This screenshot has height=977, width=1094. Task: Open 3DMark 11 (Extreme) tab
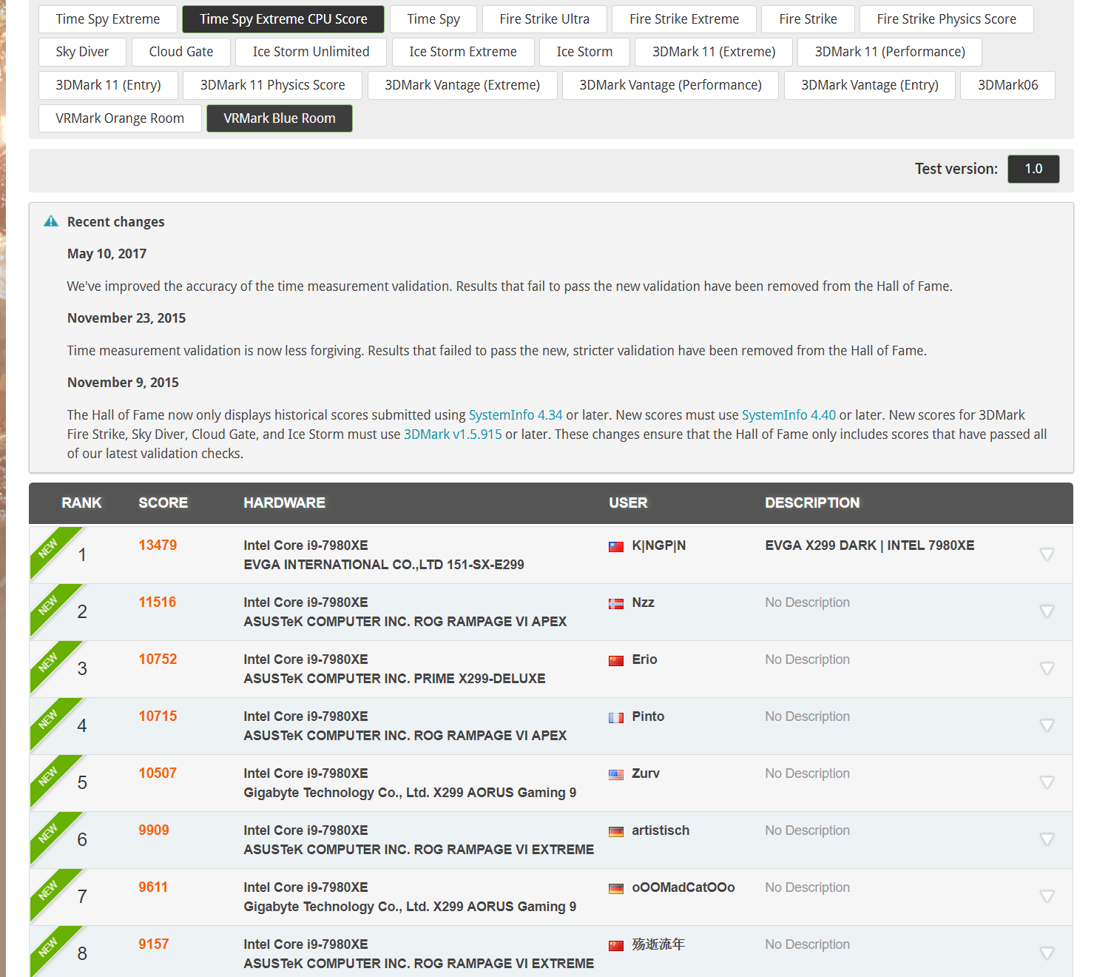click(714, 52)
